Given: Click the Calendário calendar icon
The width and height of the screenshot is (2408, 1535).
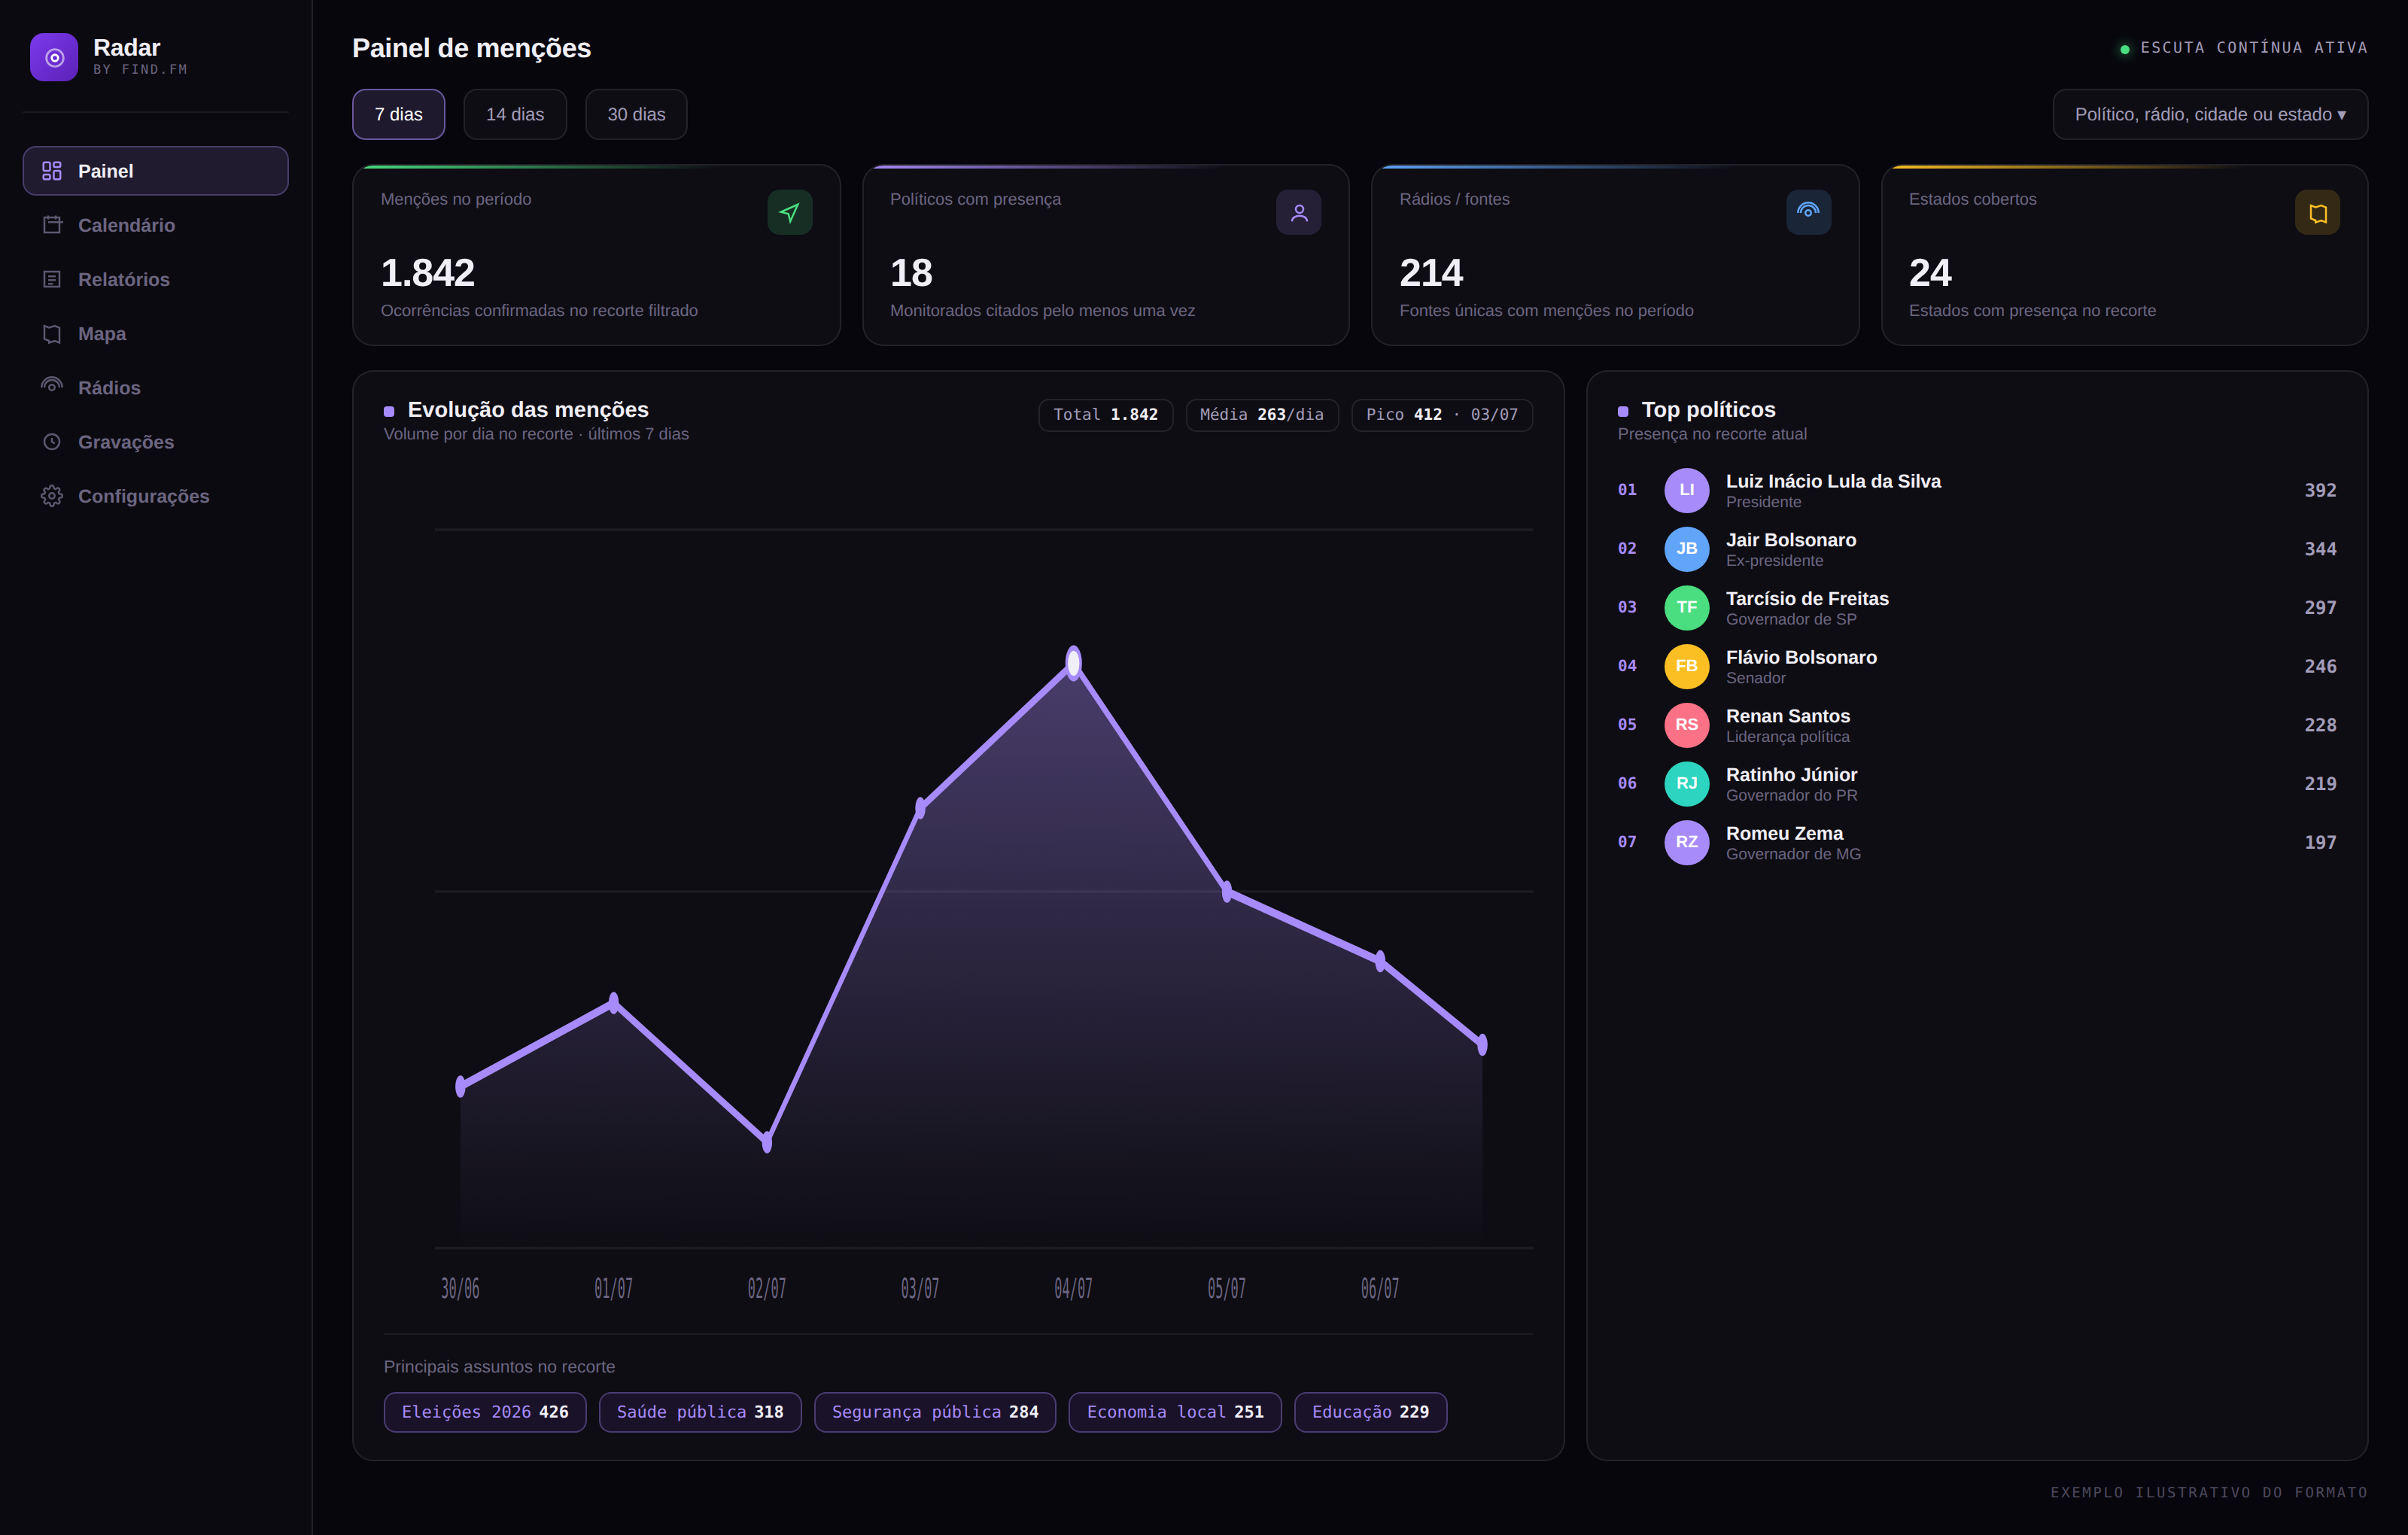Looking at the screenshot, I should (x=52, y=225).
